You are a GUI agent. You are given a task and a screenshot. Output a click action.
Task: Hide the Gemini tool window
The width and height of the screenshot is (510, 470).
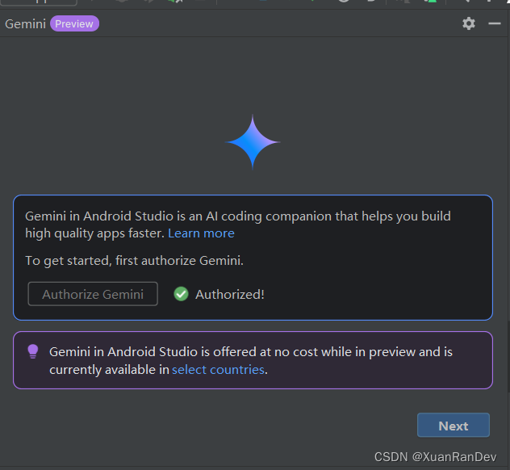coord(495,23)
